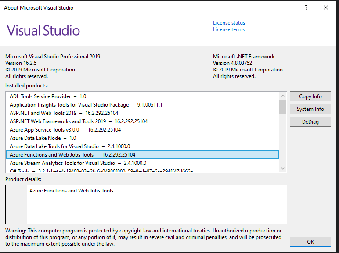Open the License status link

[229, 23]
